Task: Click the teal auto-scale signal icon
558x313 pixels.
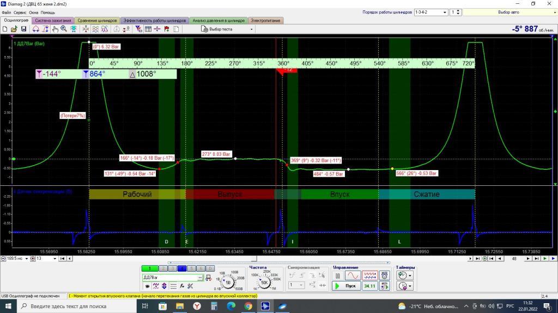Action: point(74,29)
